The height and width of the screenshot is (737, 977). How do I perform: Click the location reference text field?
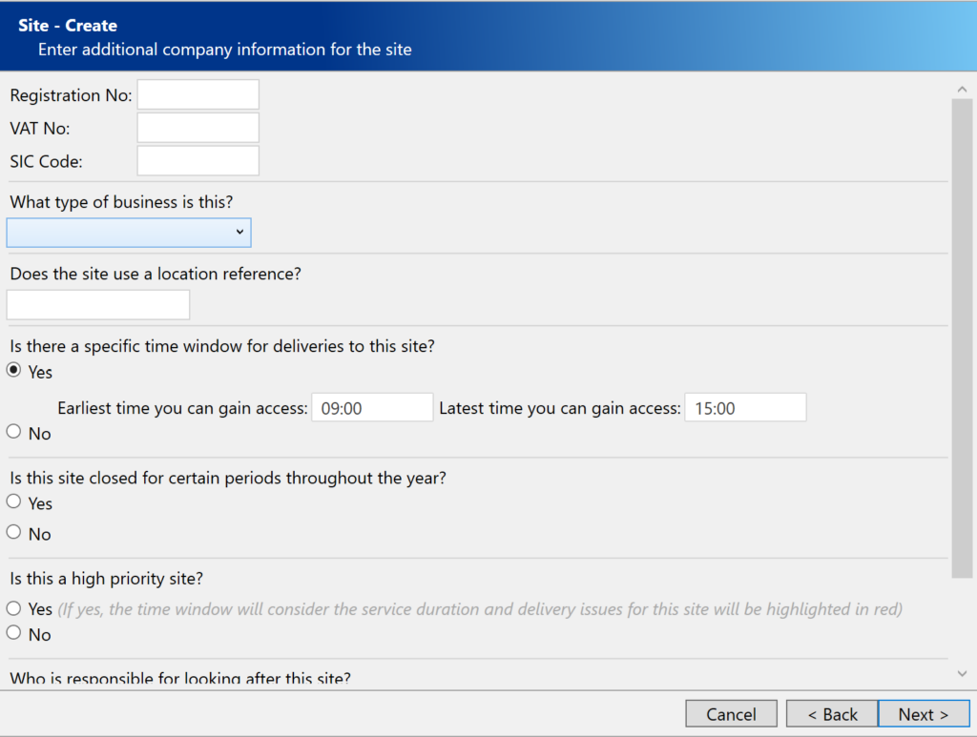pos(98,305)
